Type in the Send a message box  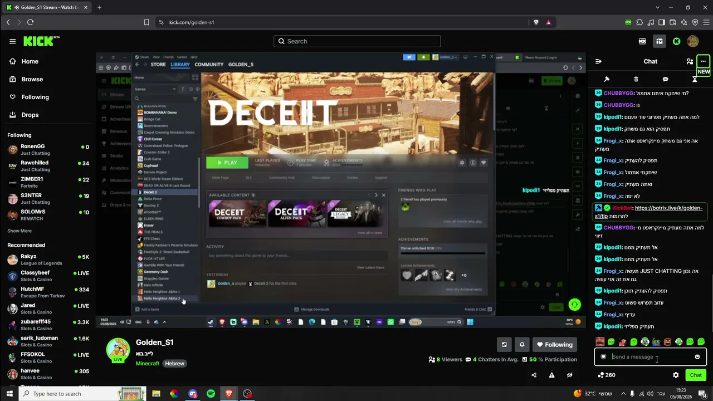651,357
